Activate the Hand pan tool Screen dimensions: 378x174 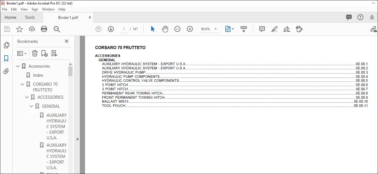(165, 29)
